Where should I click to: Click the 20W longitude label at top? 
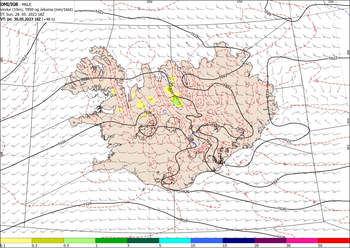(149, 2)
